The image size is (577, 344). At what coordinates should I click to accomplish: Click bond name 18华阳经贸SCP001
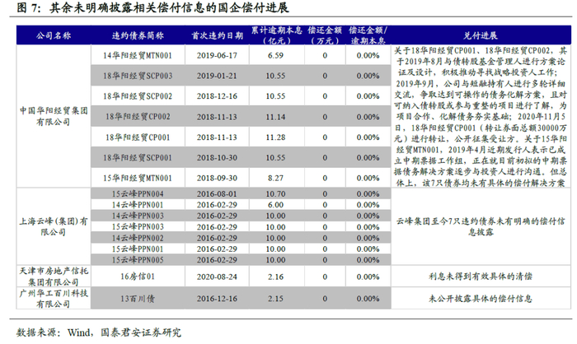(138, 158)
